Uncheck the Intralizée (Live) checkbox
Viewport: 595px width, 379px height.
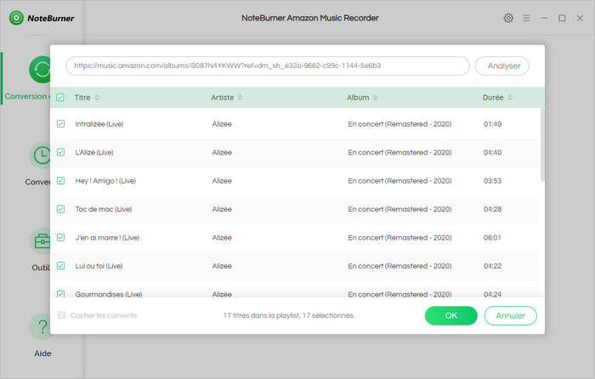pos(60,124)
